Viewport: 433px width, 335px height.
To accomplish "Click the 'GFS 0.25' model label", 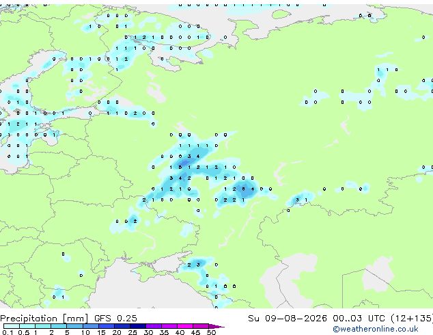I will point(115,319).
